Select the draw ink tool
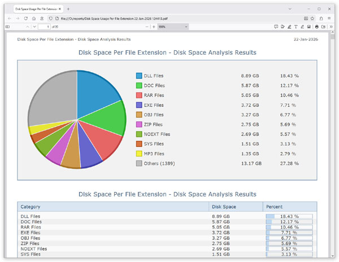Screen dimensions: 339x262 (302, 27)
